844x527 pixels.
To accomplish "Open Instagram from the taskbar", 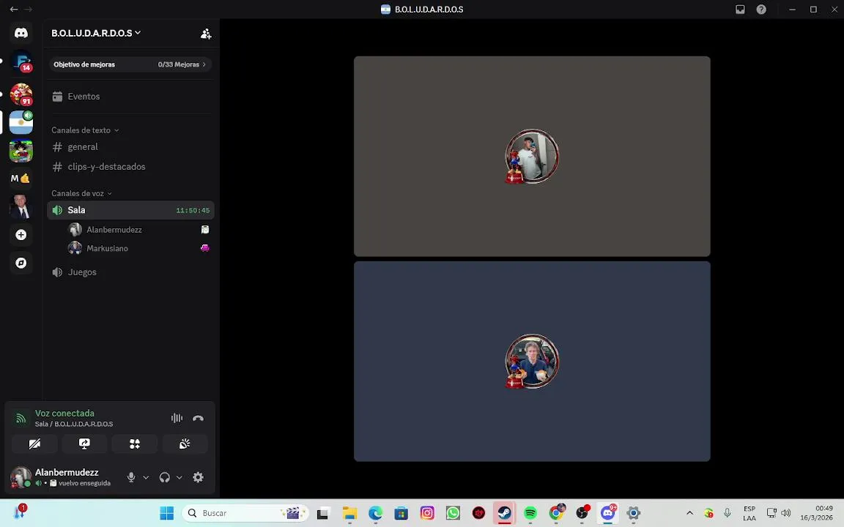I will tap(427, 514).
